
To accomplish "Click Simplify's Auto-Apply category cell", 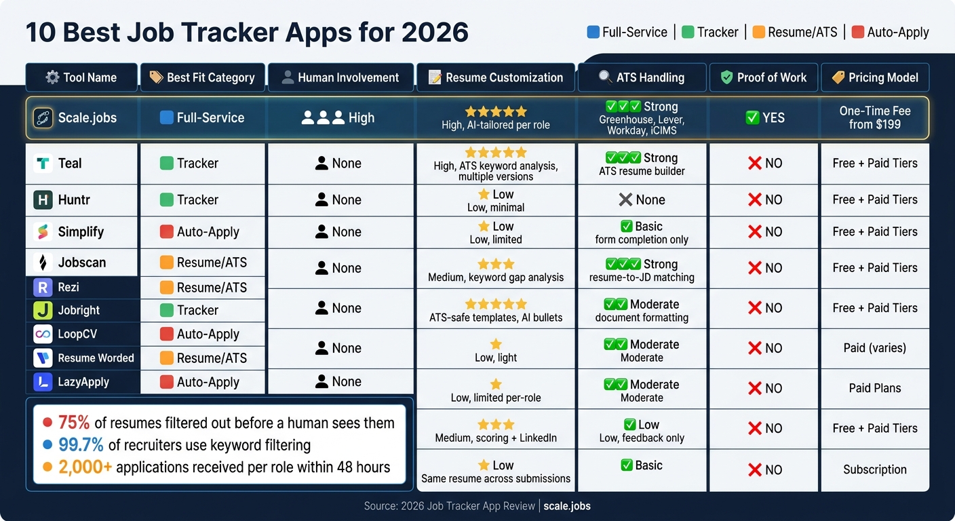I will (x=202, y=232).
